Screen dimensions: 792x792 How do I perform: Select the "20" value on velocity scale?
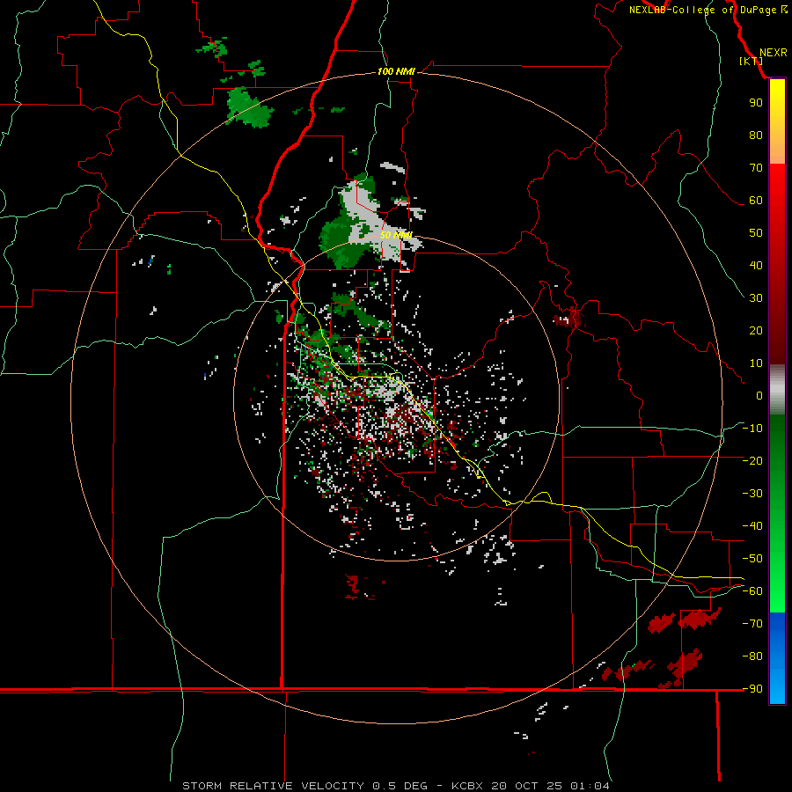(756, 331)
